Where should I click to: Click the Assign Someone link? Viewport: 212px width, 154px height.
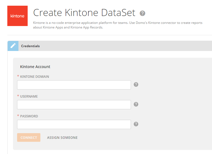[x=62, y=138]
